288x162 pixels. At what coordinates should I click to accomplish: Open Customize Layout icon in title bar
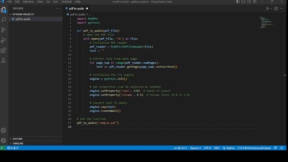point(255,2)
